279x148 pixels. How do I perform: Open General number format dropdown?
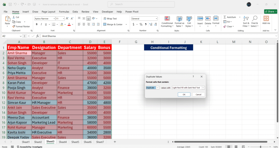[156, 19]
